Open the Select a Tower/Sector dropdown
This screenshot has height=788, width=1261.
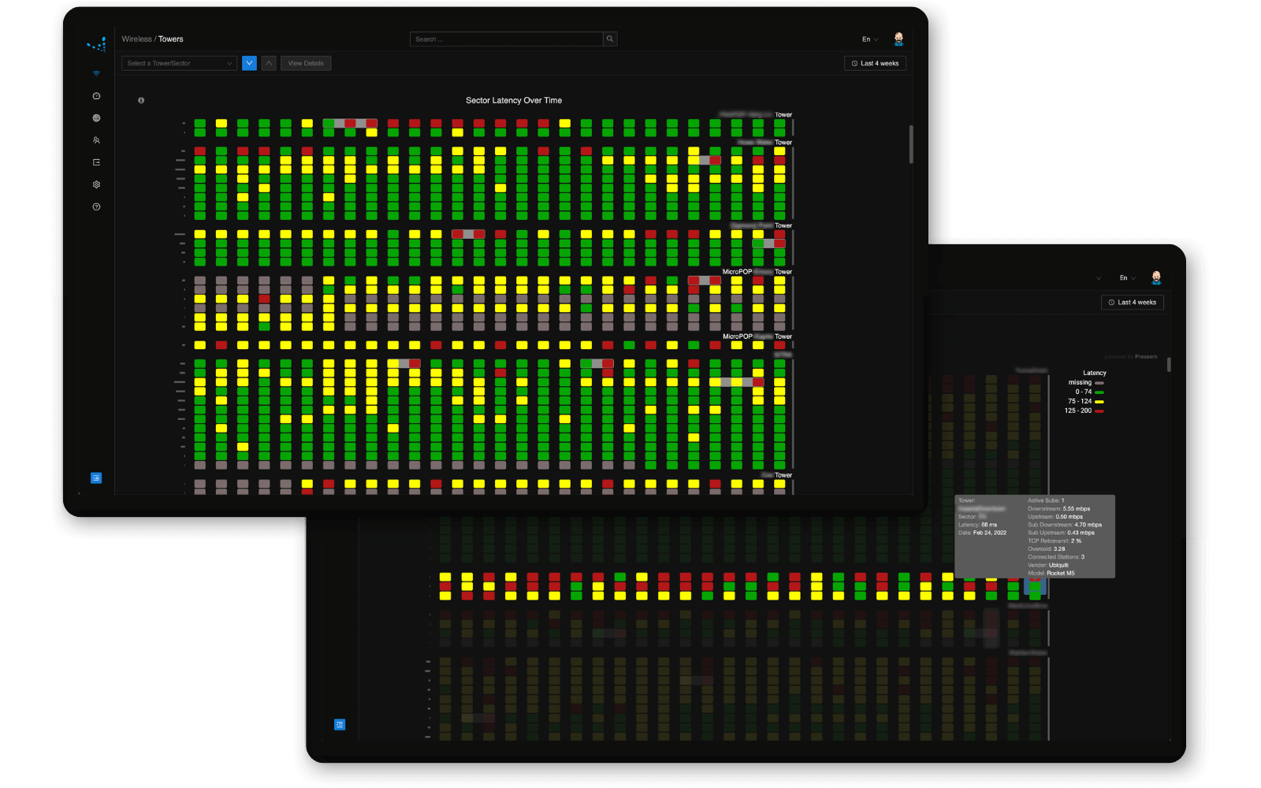tap(178, 63)
